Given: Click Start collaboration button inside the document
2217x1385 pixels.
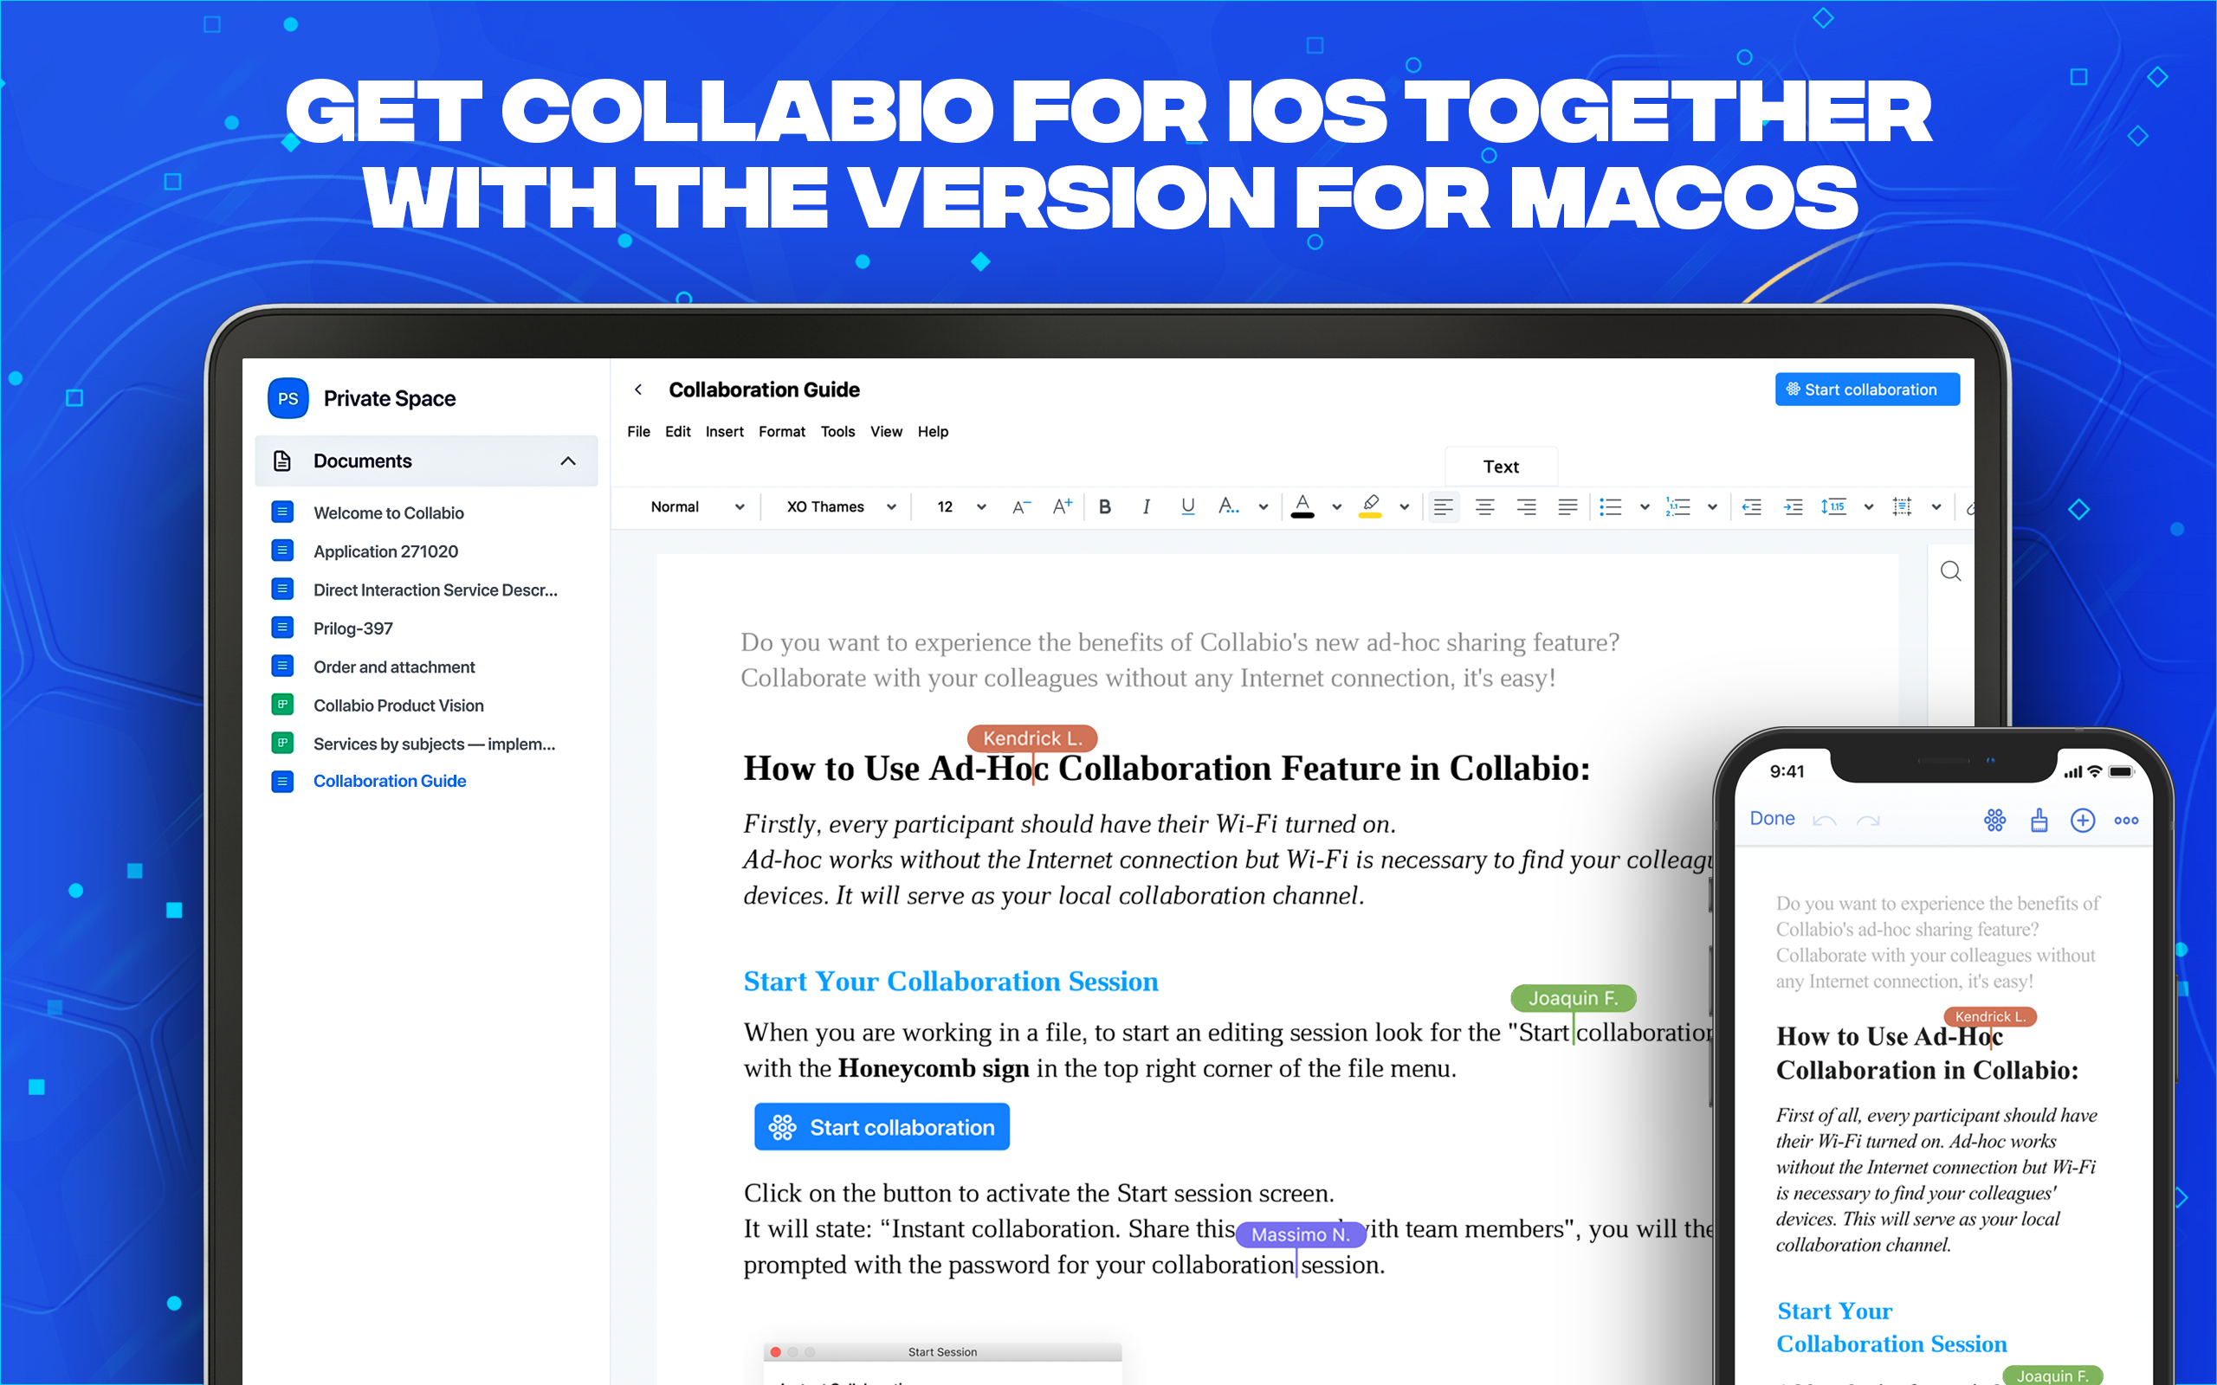Looking at the screenshot, I should click(882, 1127).
